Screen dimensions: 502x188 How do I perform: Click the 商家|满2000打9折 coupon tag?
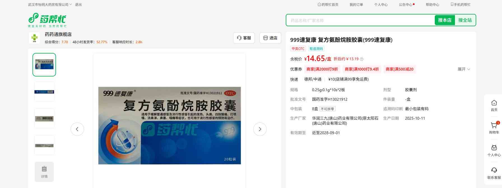click(x=322, y=69)
